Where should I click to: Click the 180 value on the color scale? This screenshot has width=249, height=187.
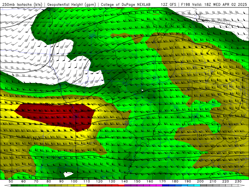pos(175,181)
